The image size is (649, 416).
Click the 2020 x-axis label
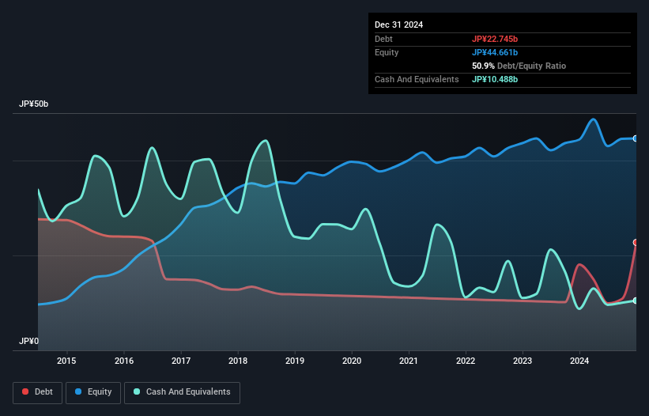click(x=352, y=361)
